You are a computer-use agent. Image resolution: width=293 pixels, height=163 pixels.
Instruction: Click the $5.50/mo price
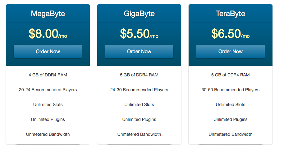[139, 34]
